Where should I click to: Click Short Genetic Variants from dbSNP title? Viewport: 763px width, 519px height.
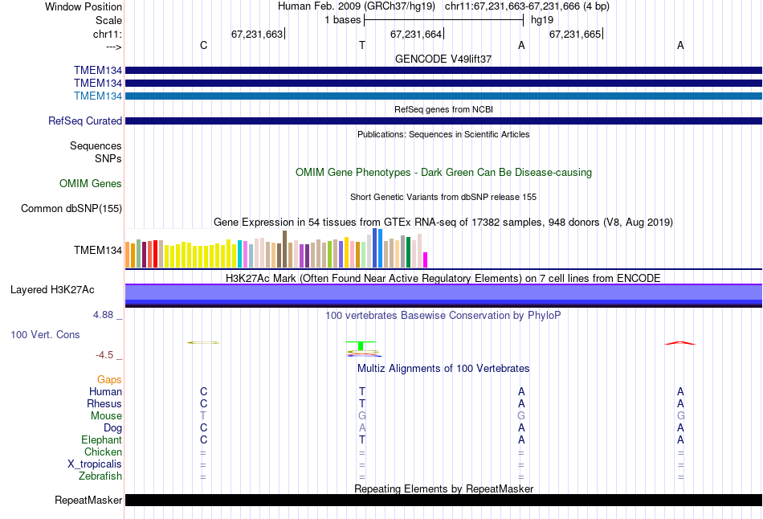pyautogui.click(x=443, y=197)
